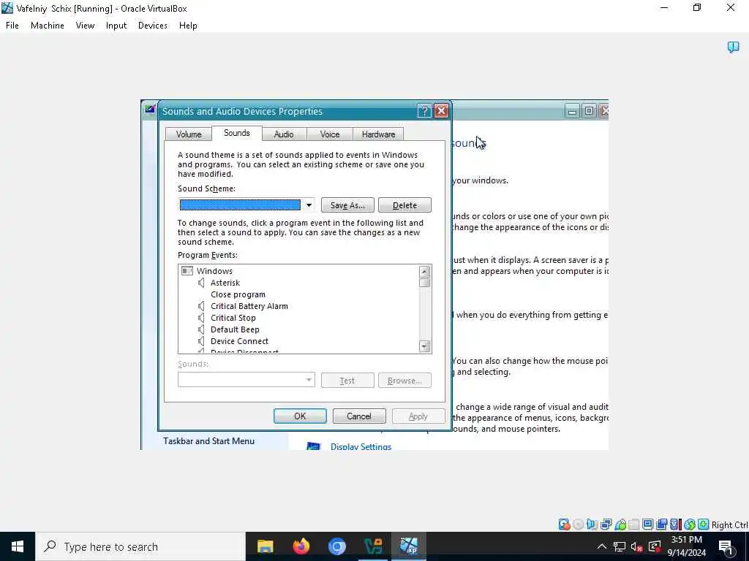Click the speaker icon beside Default Beep
The width and height of the screenshot is (749, 561).
(202, 329)
